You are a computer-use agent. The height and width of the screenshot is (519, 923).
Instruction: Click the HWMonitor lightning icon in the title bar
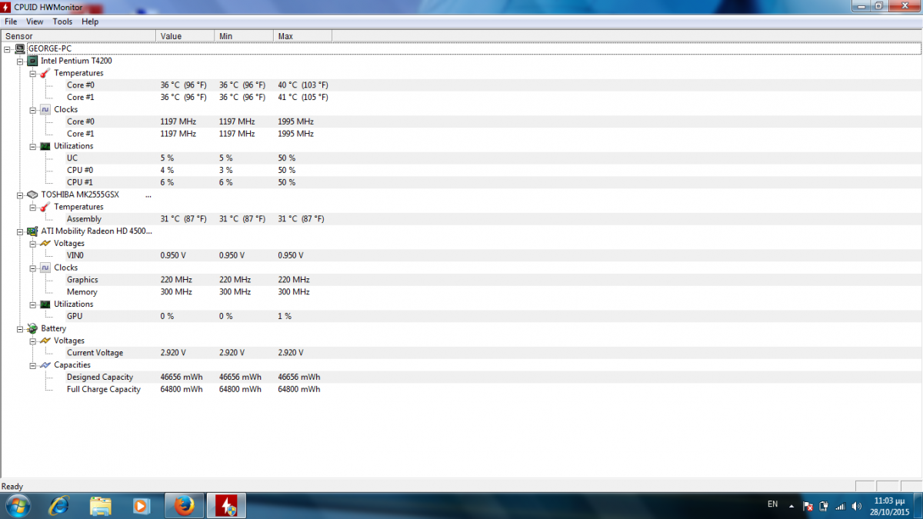coord(7,7)
